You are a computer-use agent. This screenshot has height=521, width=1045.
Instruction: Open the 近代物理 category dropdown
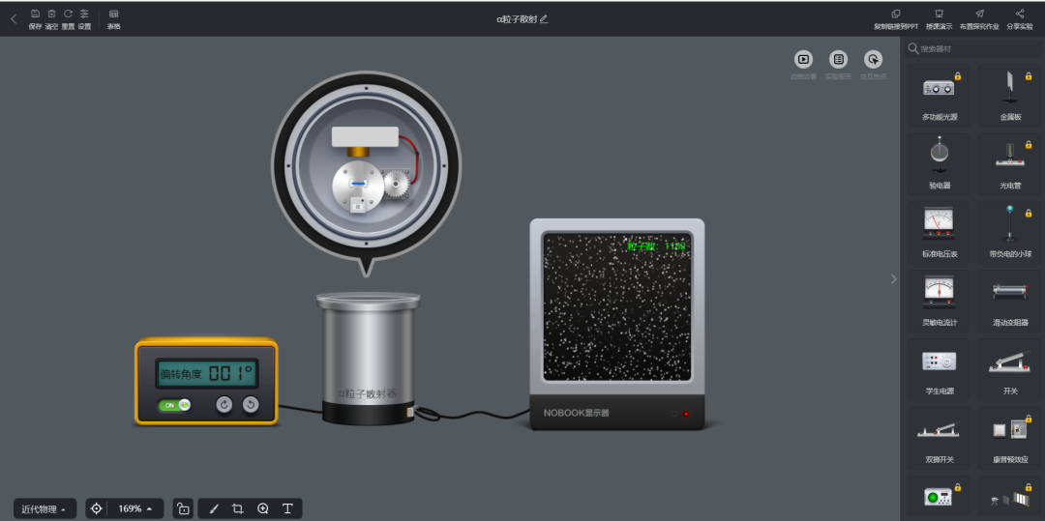tap(45, 508)
